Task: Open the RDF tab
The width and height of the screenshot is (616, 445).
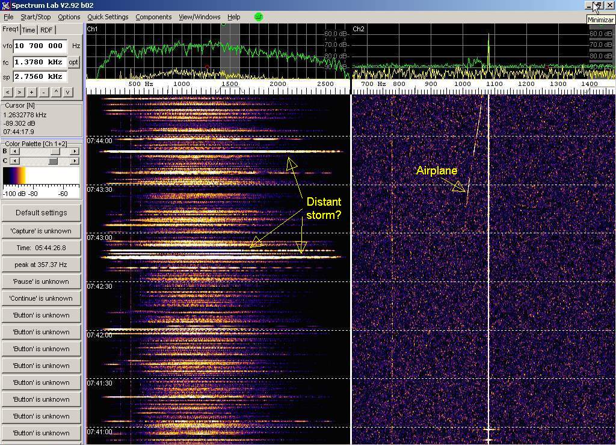Action: pyautogui.click(x=46, y=30)
